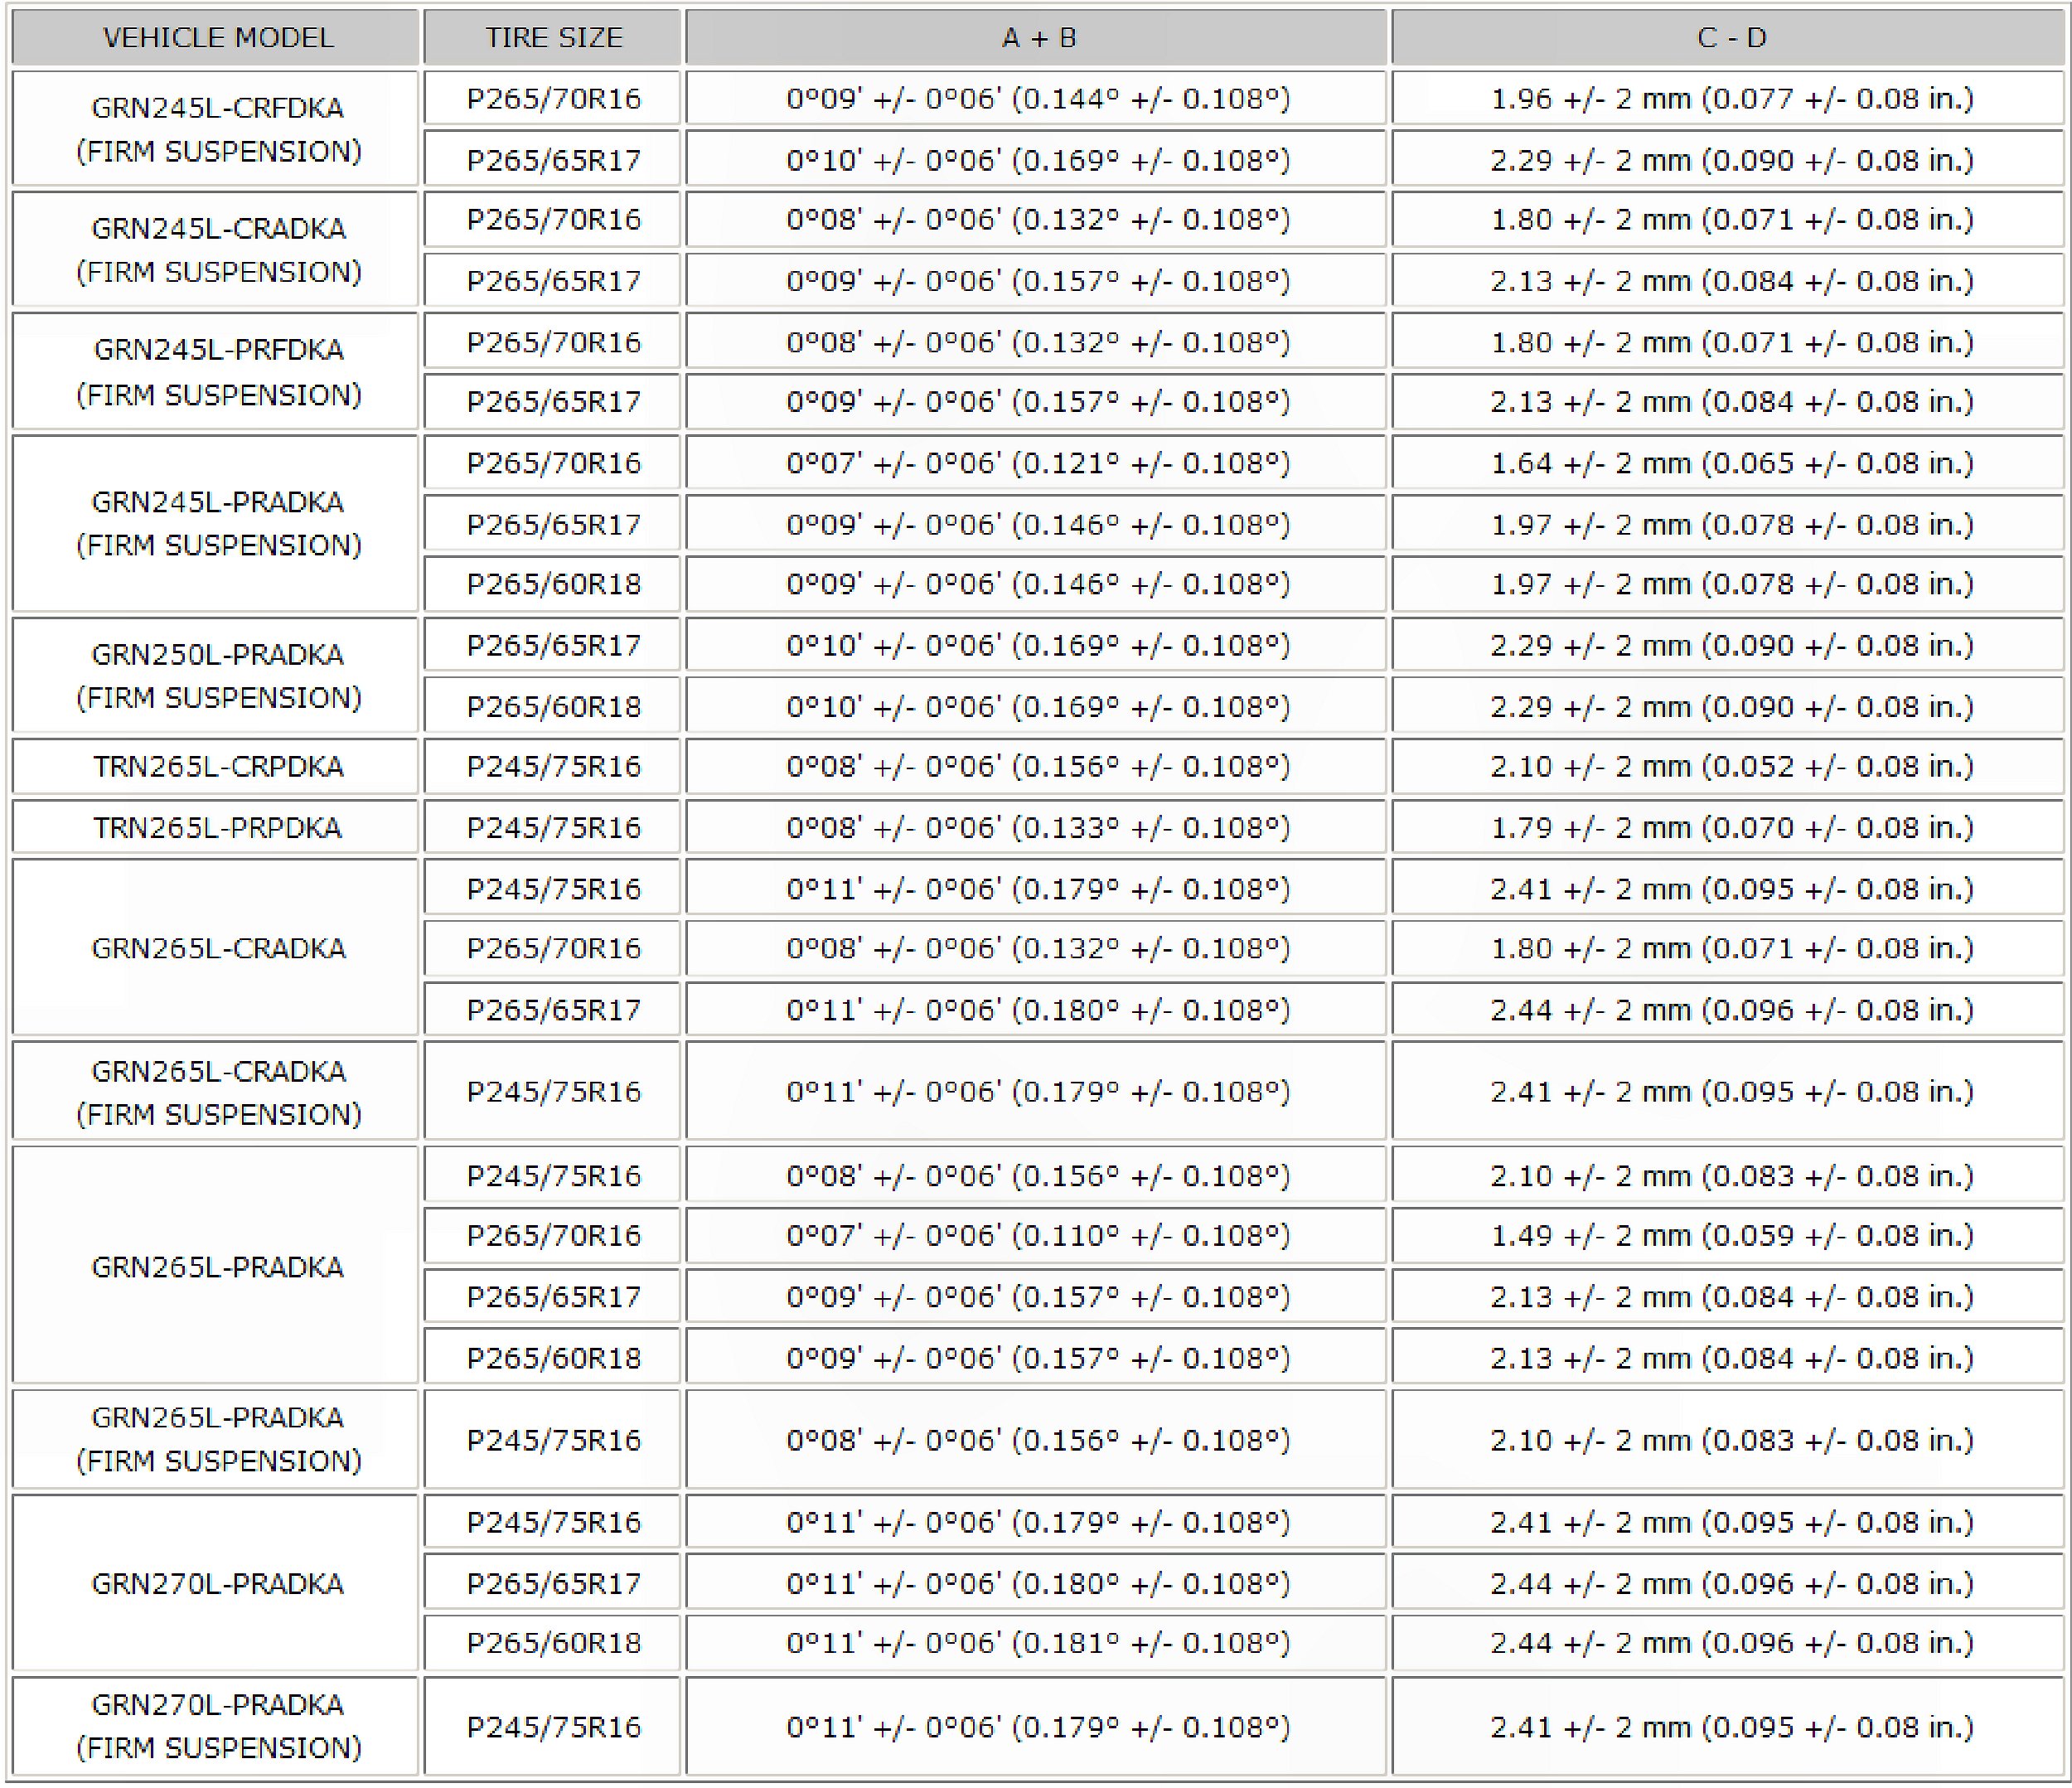Image resolution: width=2072 pixels, height=1788 pixels.
Task: Click the VEHICLE MODEL column header
Action: click(x=216, y=38)
